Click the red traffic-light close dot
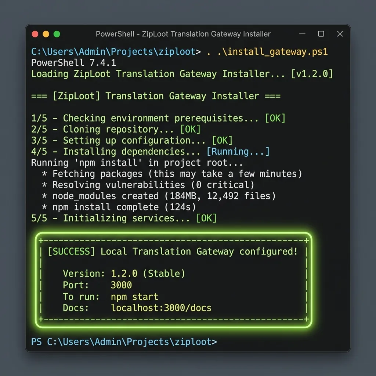 point(35,34)
